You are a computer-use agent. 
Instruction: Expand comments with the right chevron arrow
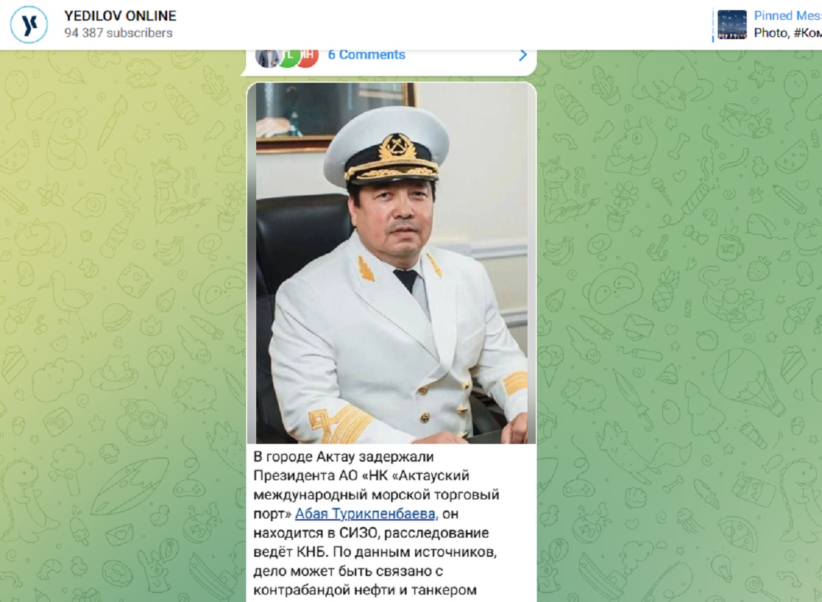pyautogui.click(x=523, y=55)
